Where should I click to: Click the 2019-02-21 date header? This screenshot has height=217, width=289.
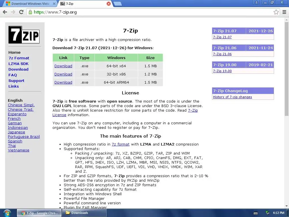click(x=260, y=65)
